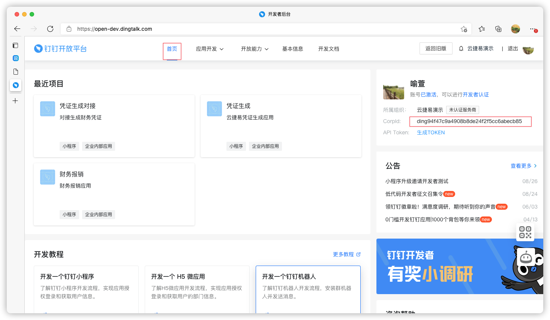Screen dimensions: 550x320
Task: Open the browser more options menu
Action: tap(533, 29)
